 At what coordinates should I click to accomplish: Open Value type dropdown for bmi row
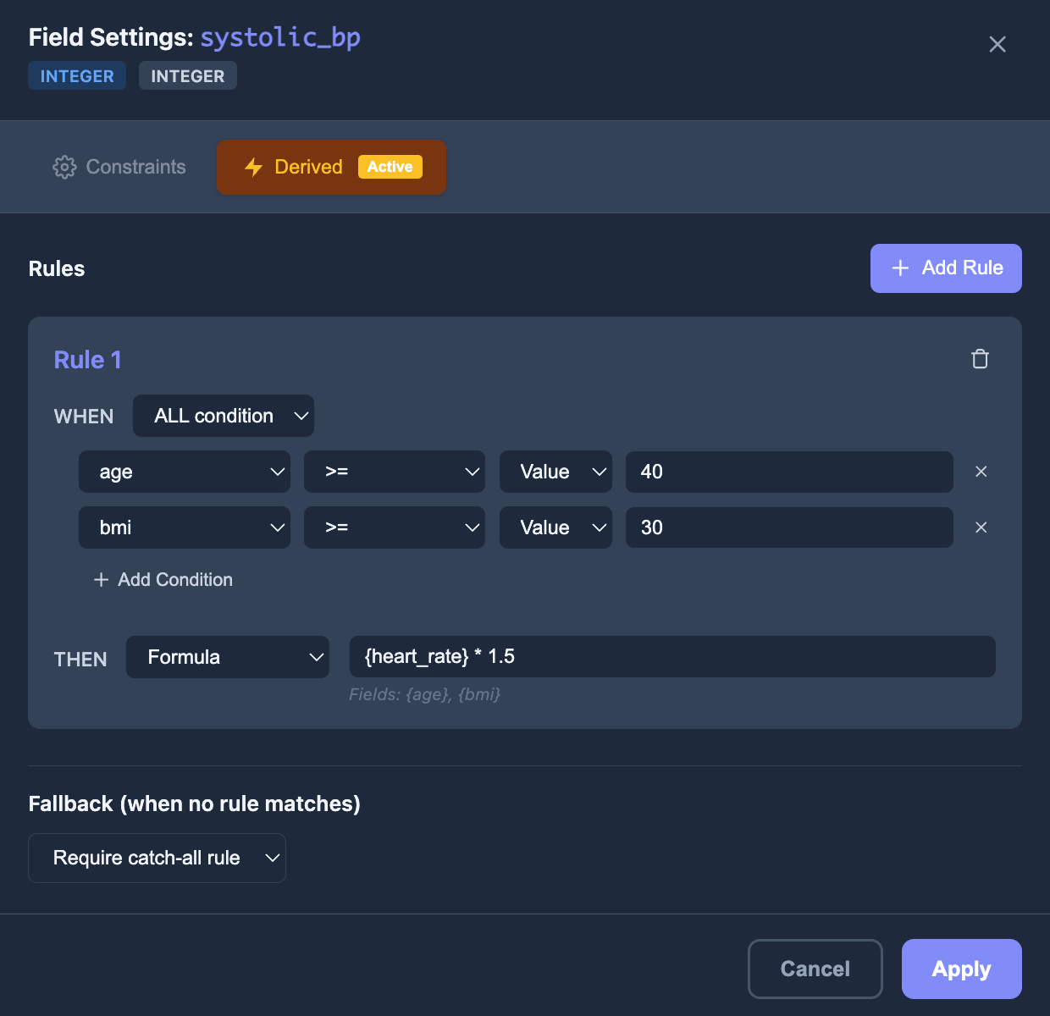click(555, 527)
